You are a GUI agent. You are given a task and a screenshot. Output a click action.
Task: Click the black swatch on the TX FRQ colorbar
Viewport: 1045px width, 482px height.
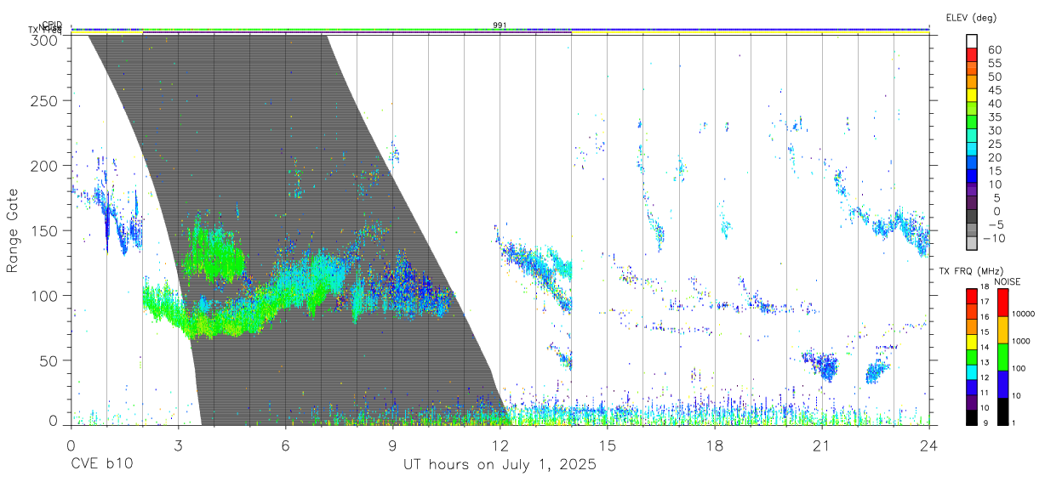(971, 417)
